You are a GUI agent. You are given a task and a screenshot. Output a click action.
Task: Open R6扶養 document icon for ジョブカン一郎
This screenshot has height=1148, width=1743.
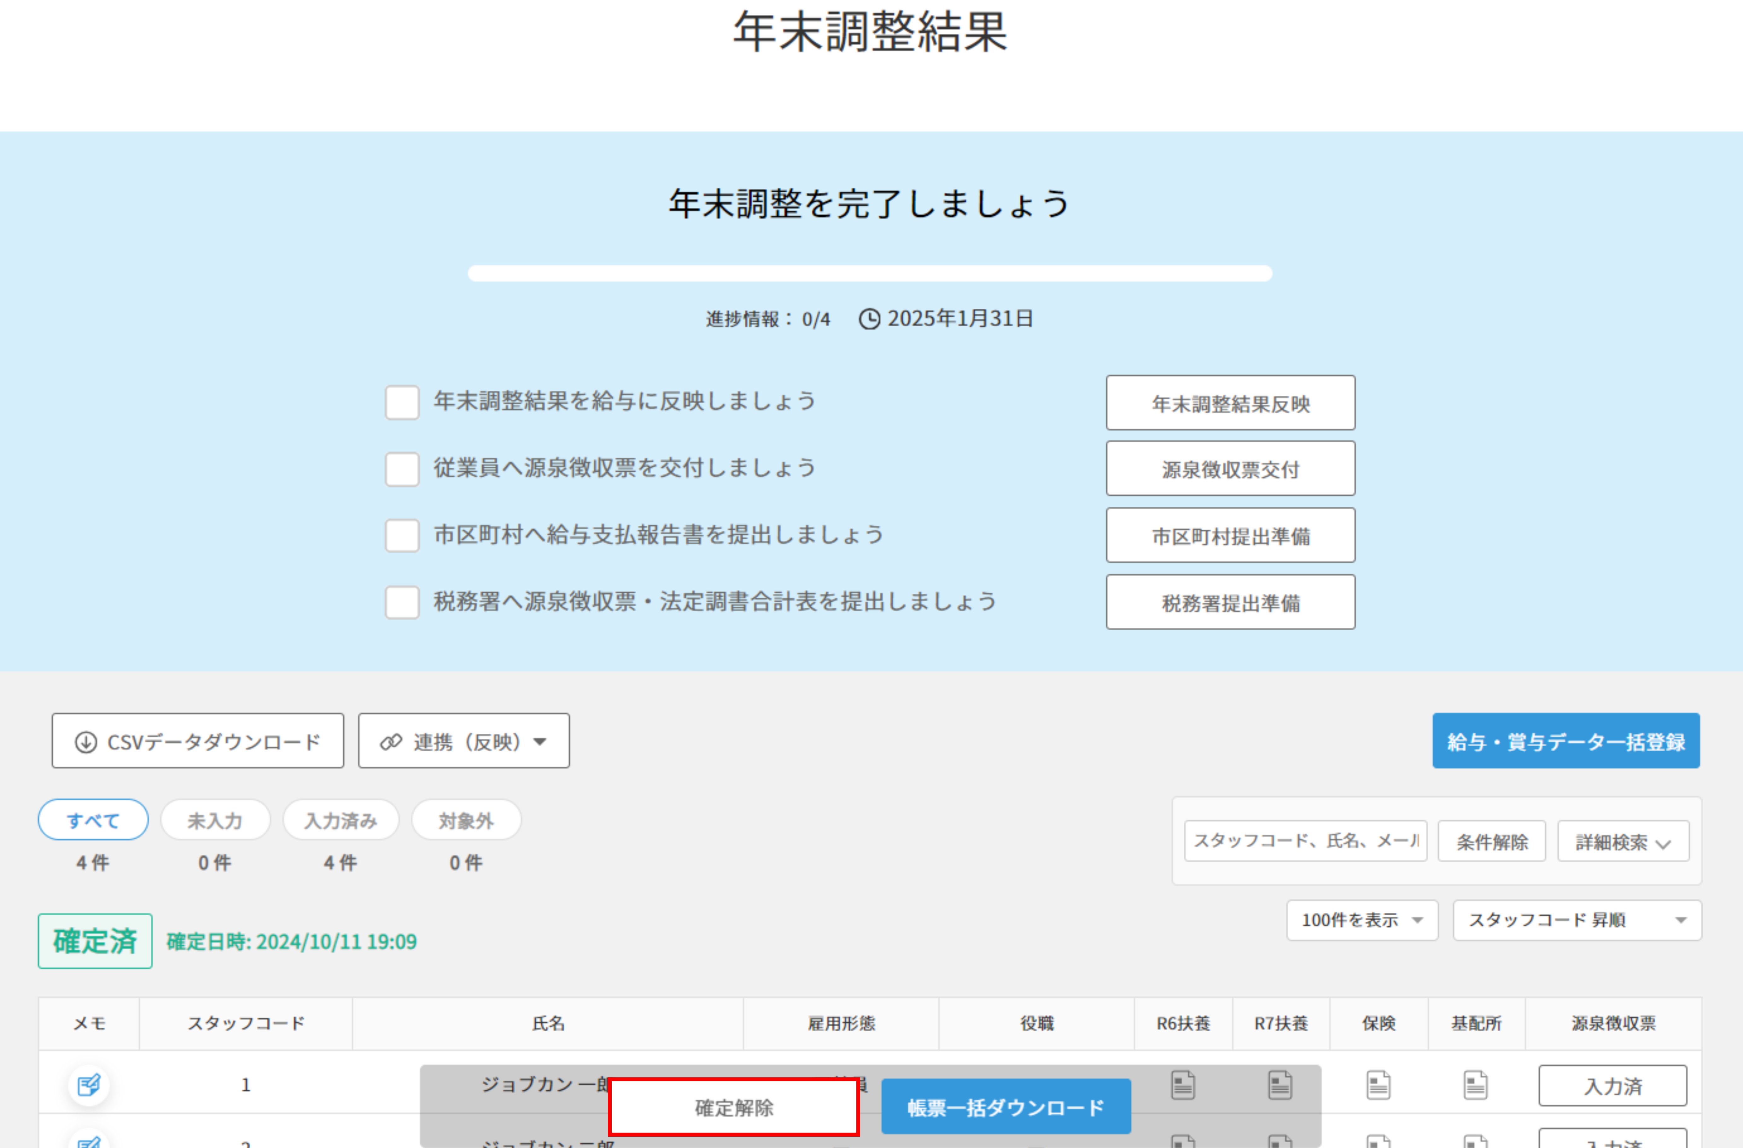(1183, 1084)
